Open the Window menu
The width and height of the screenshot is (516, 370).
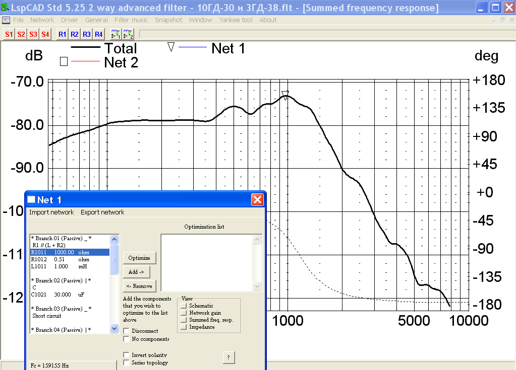[x=200, y=20]
